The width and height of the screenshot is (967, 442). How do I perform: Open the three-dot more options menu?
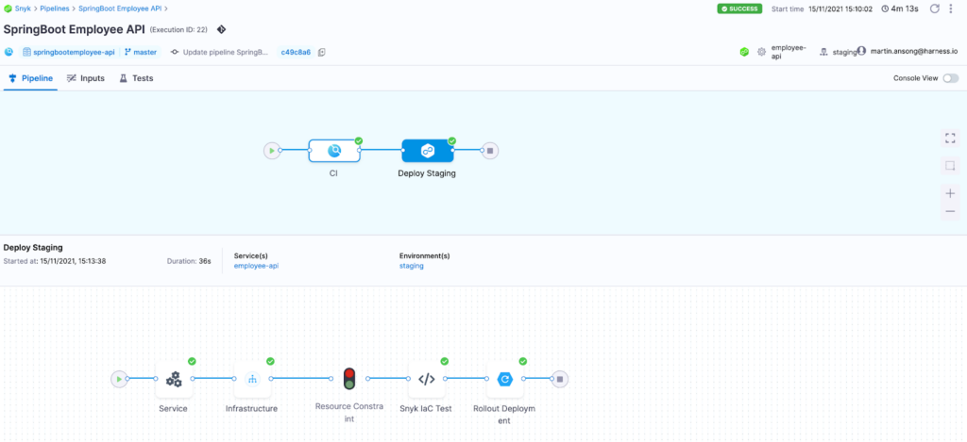(x=951, y=8)
